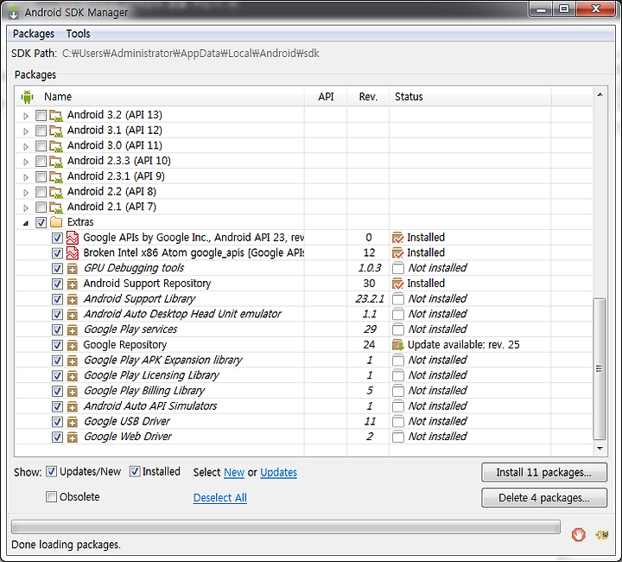The height and width of the screenshot is (562, 622).
Task: Toggle the Installed show checkbox
Action: tap(135, 471)
